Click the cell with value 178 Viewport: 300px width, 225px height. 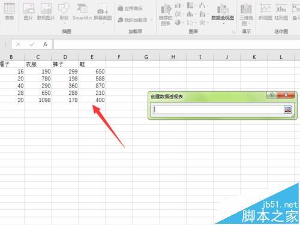pyautogui.click(x=65, y=100)
